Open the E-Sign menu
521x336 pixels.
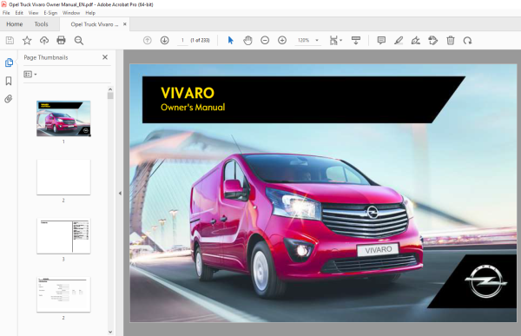pyautogui.click(x=50, y=13)
